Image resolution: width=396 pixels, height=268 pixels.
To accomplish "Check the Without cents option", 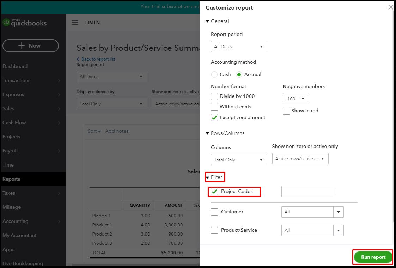I will [214, 107].
